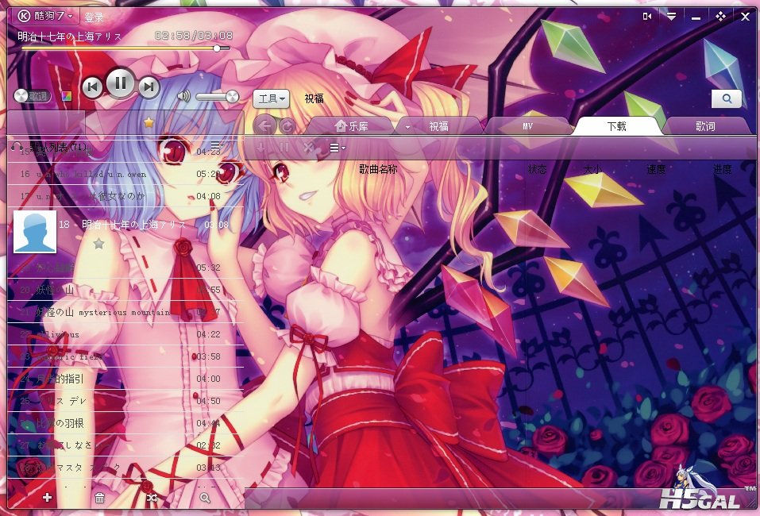Screen dimensions: 760x516
Task: Select song 26 比翼の羽根
Action: tap(125, 423)
